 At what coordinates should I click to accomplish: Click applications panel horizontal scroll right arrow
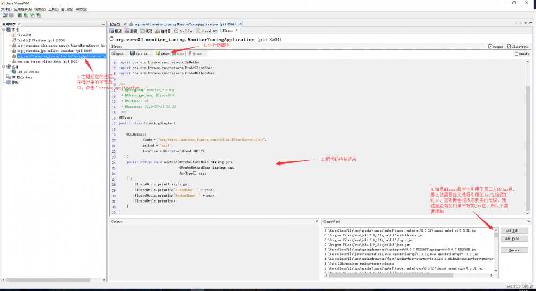104,280
